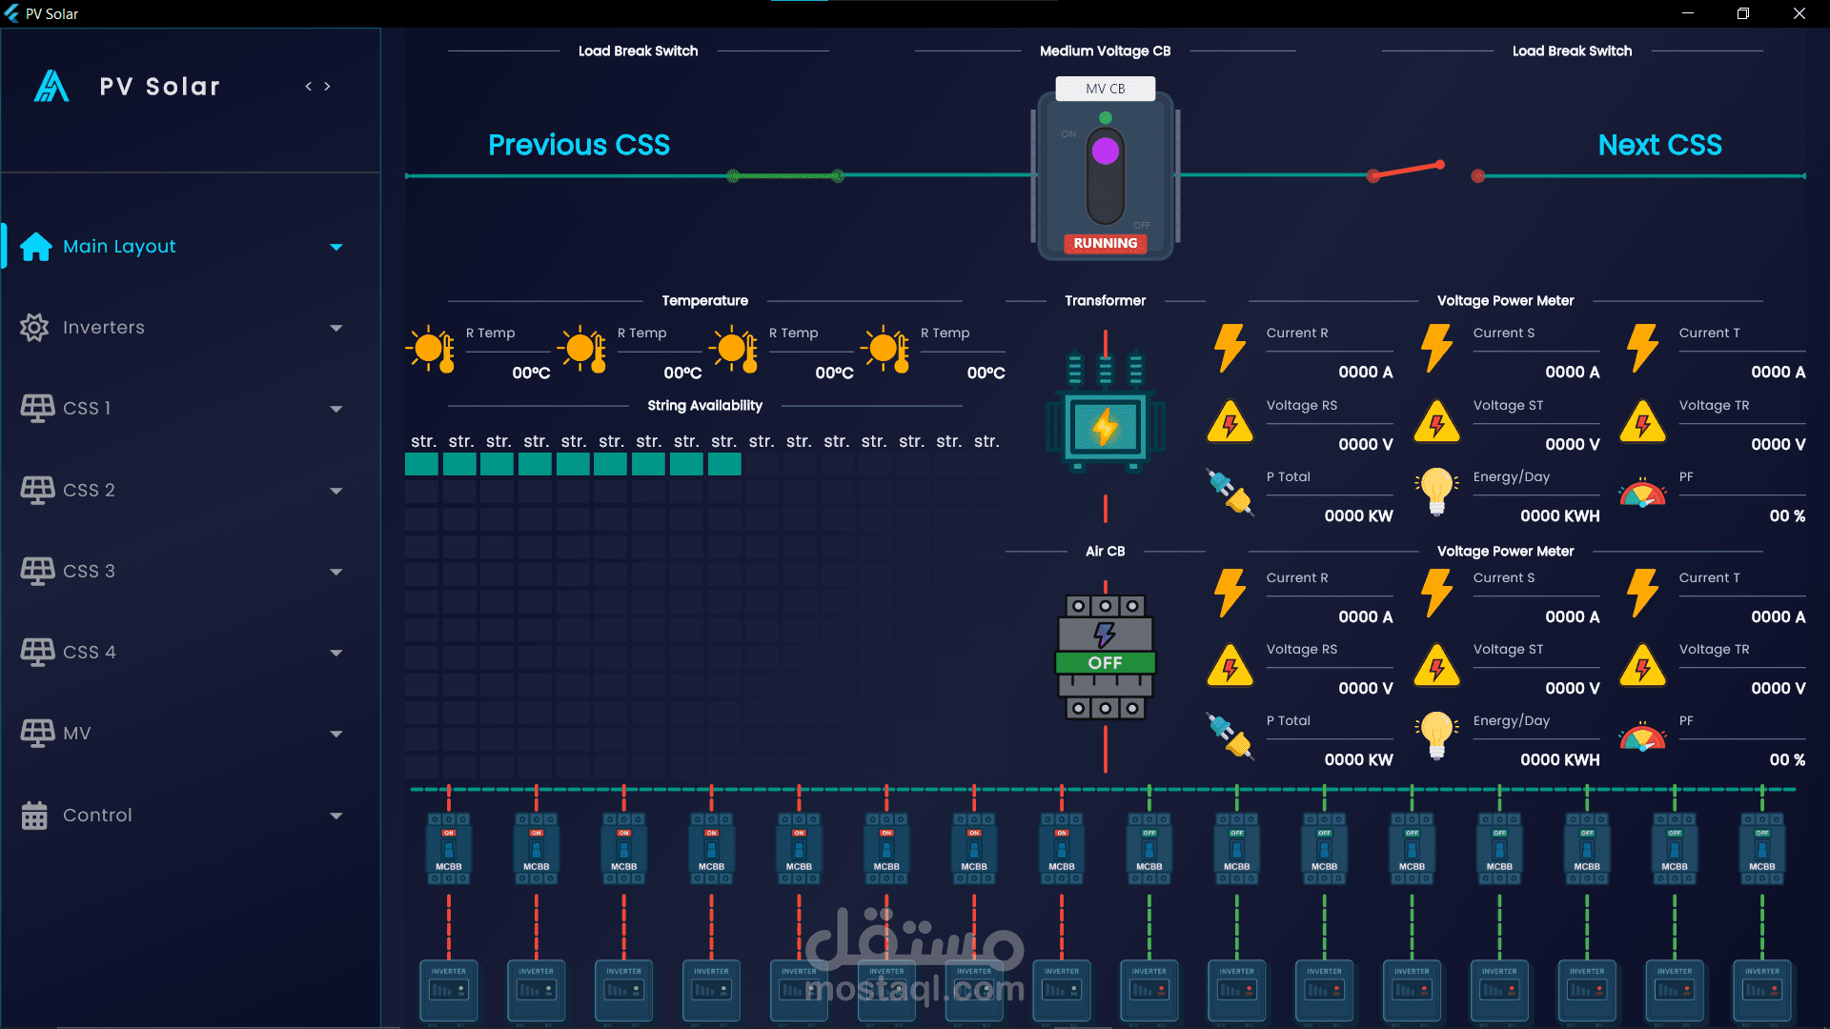Expand the Inverters dropdown arrow
This screenshot has height=1029, width=1830.
[x=335, y=328]
